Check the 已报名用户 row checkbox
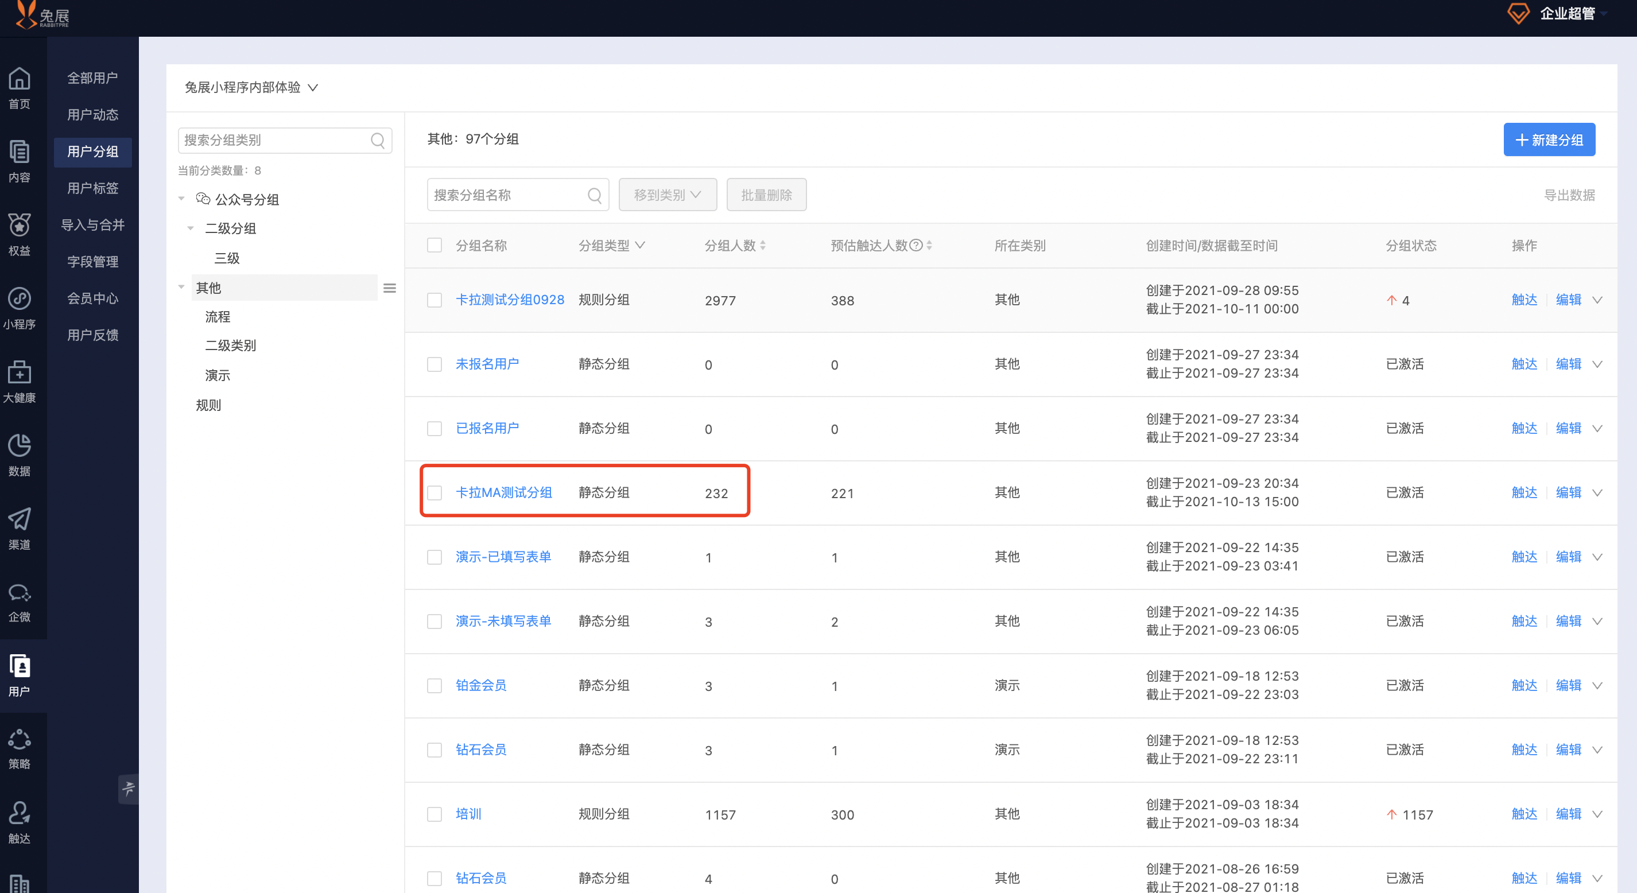 [x=435, y=429]
